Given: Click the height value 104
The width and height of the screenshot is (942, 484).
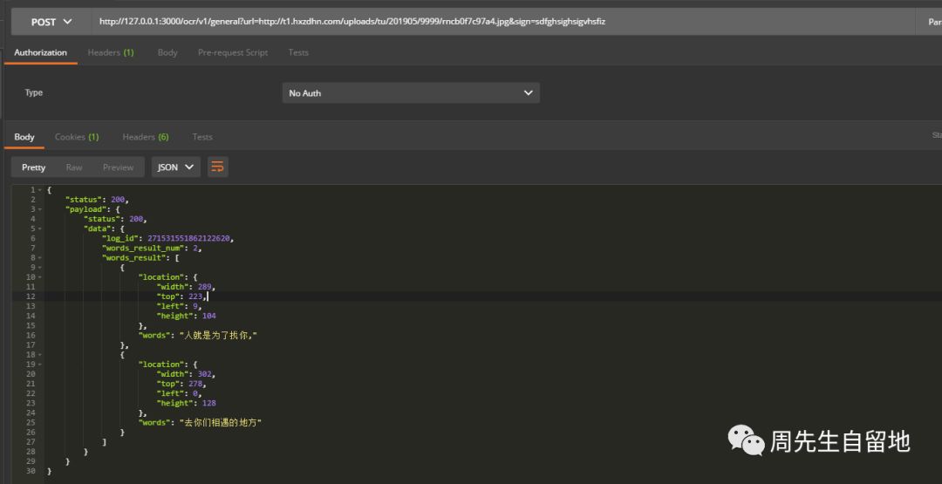Looking at the screenshot, I should [x=209, y=316].
